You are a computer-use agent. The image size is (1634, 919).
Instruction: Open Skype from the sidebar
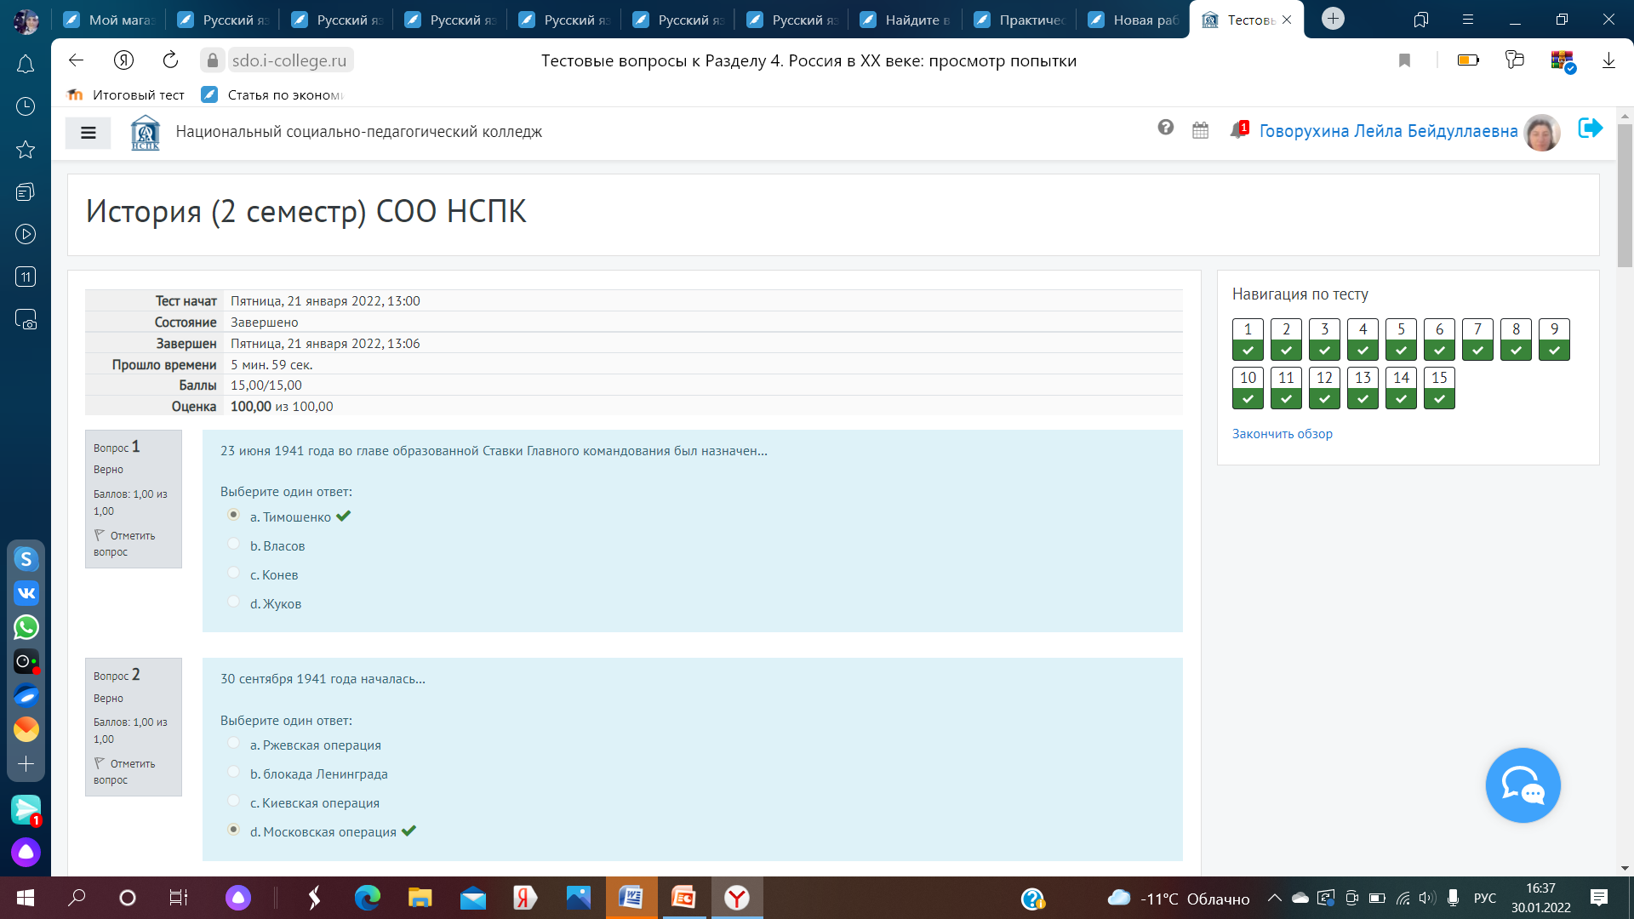point(26,559)
